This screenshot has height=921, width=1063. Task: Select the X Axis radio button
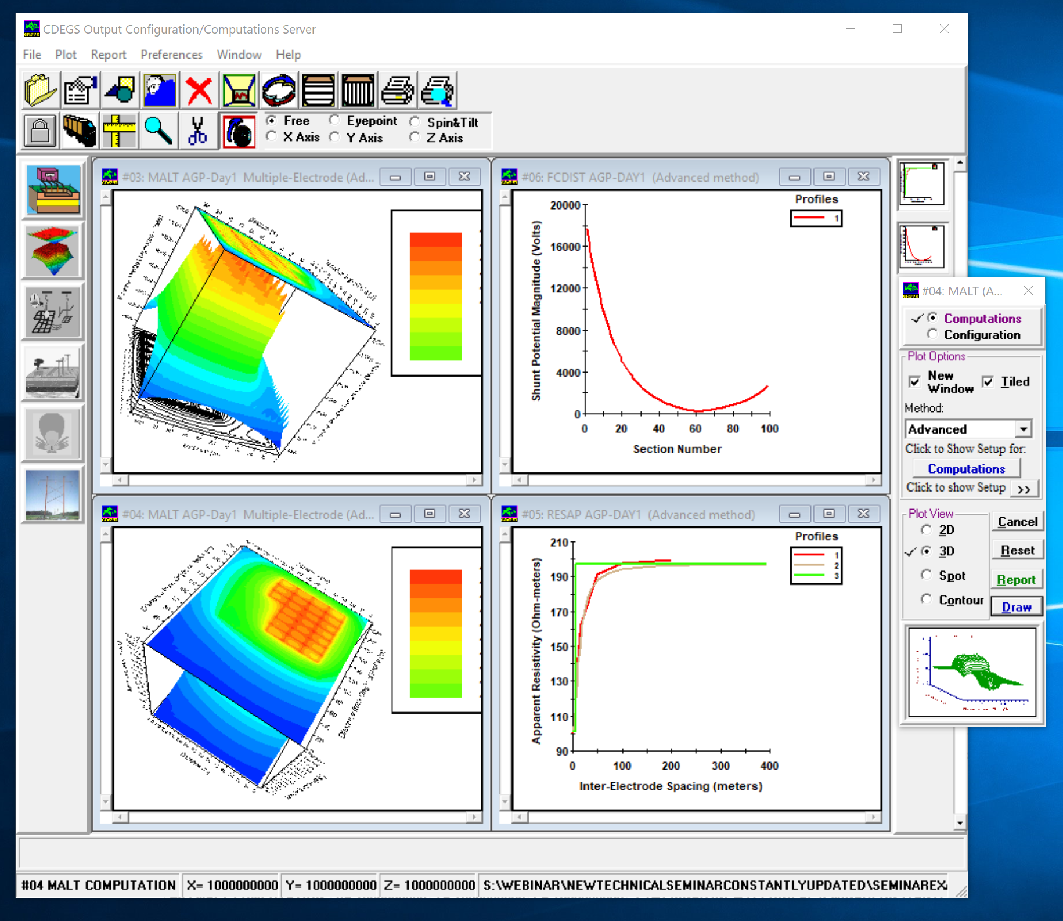click(x=271, y=136)
